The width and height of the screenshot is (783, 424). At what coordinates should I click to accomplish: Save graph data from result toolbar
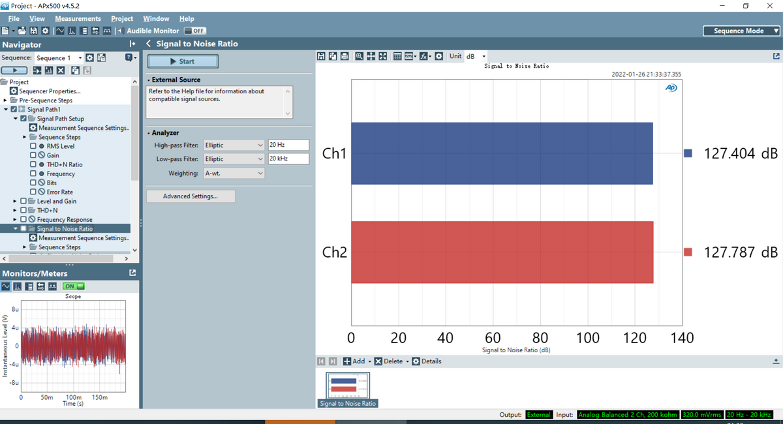(321, 56)
